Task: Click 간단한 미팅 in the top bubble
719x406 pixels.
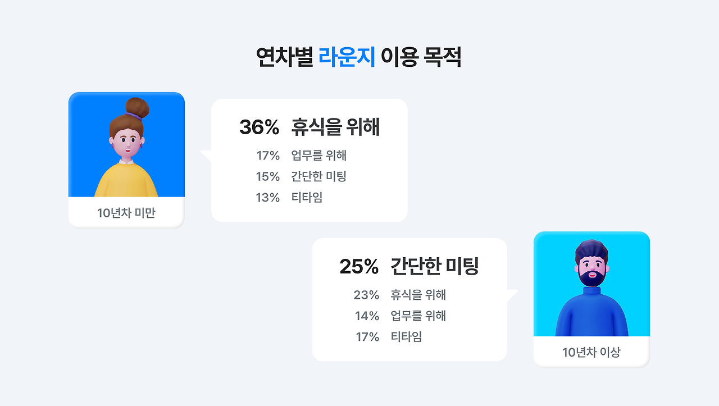Action: point(318,176)
